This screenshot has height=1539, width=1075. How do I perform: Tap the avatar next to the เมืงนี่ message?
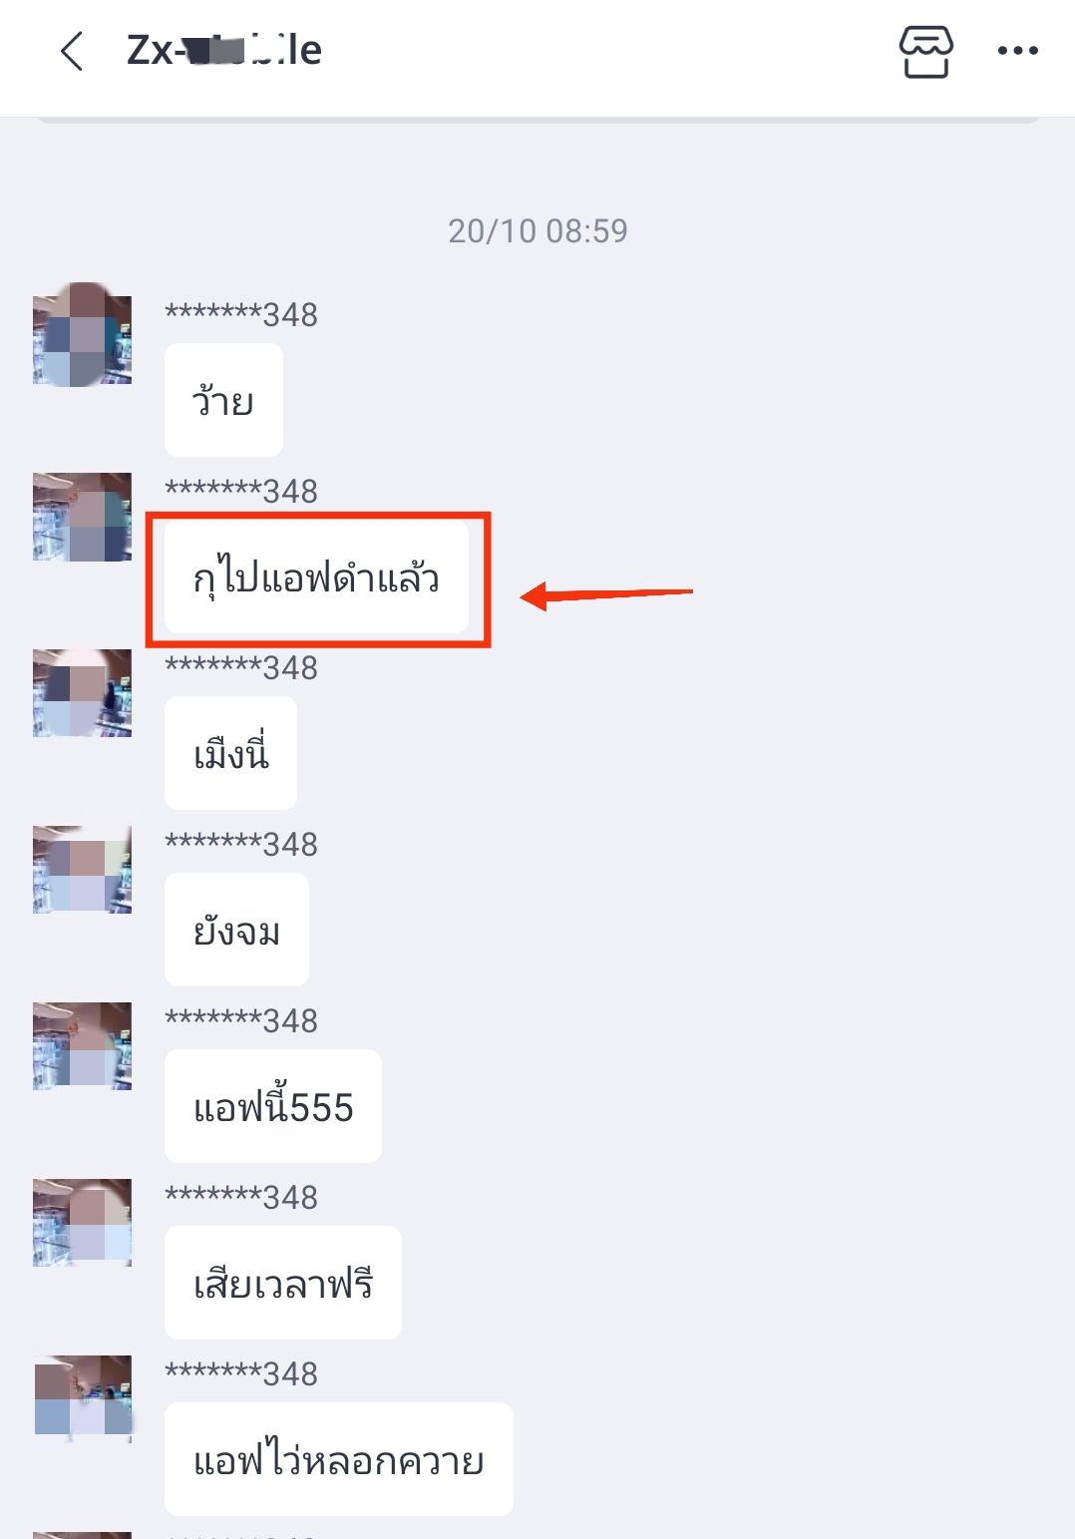pyautogui.click(x=82, y=693)
